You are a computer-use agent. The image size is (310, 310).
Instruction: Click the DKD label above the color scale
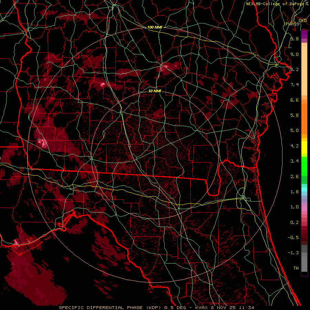click(302, 21)
